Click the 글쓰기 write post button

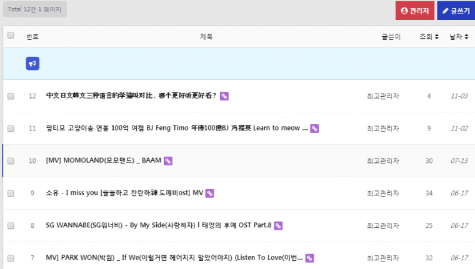click(456, 11)
